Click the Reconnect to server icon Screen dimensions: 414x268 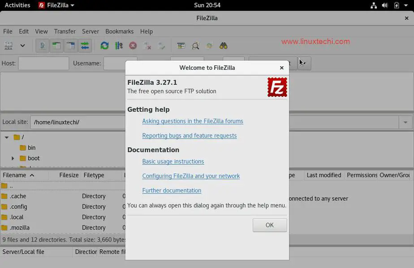tap(161, 46)
